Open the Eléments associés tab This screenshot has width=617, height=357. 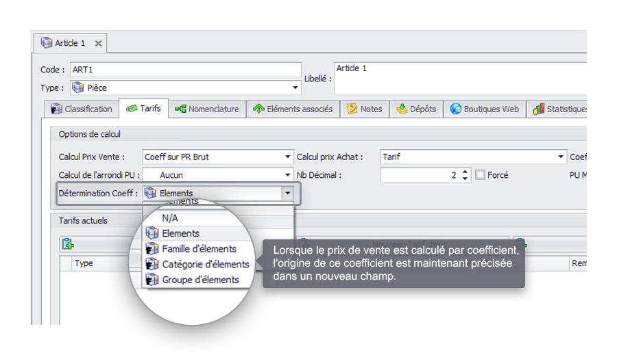pos(293,109)
